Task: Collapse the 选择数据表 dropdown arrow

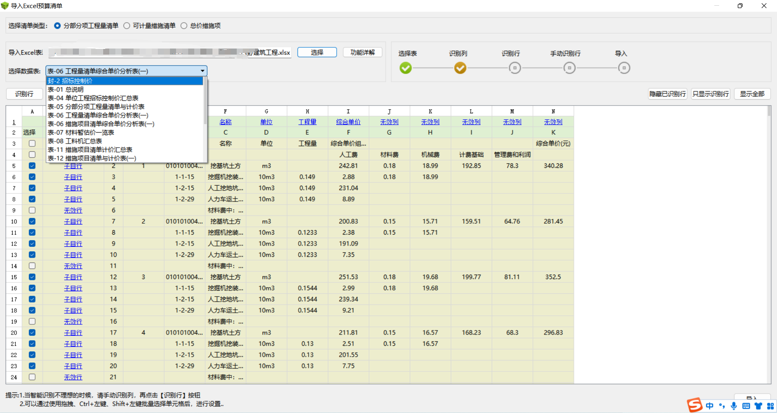Action: tap(202, 71)
